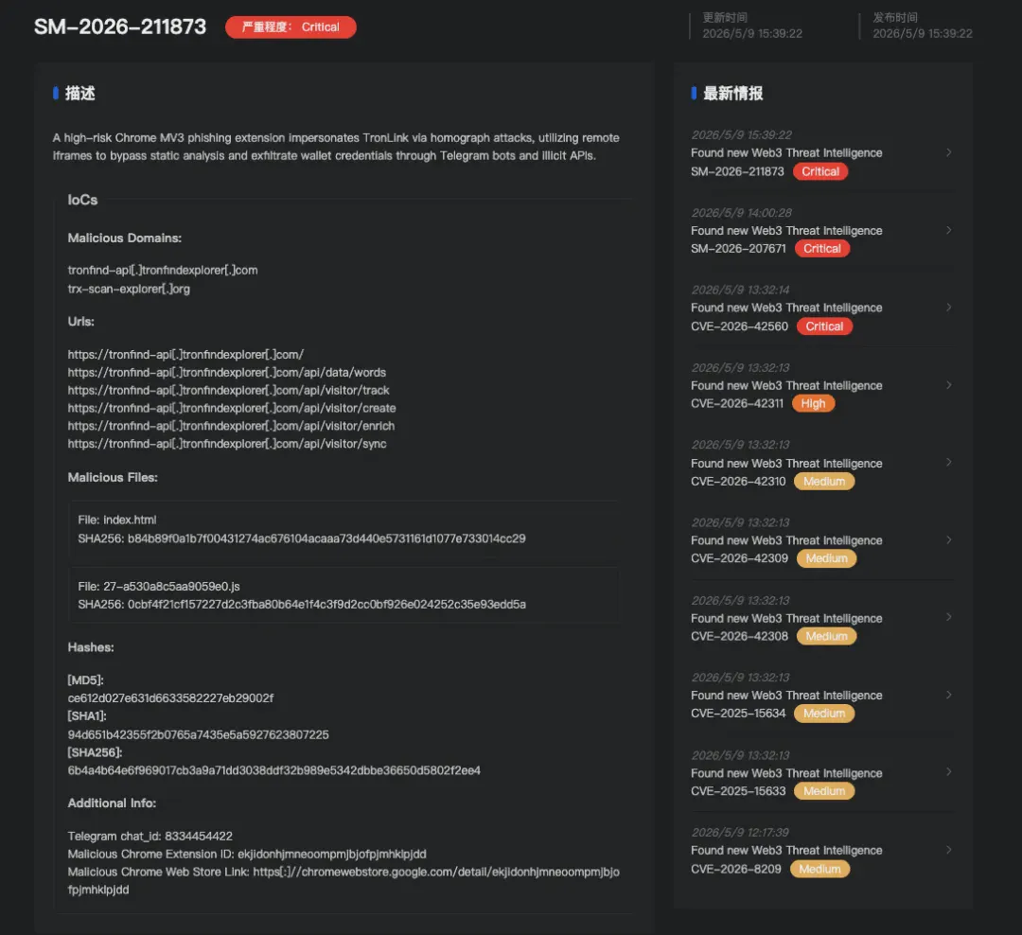Open CVE-2026-42311 intelligence item
Screen dimensions: 1022x935
(x=822, y=385)
